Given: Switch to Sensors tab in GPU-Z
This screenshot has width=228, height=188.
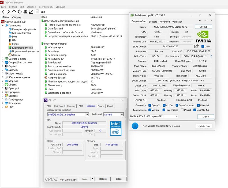Looking at the screenshot, I should coord(153,21).
